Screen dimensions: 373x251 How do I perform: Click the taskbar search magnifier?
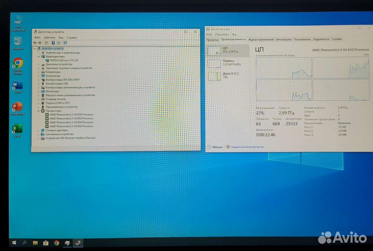[x=24, y=243]
